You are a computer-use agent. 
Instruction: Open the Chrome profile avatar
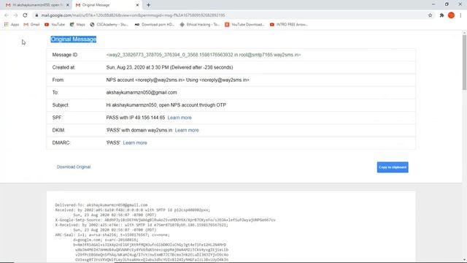[x=451, y=15]
